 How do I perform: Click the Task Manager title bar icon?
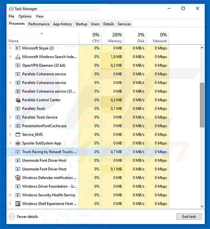pyautogui.click(x=11, y=9)
